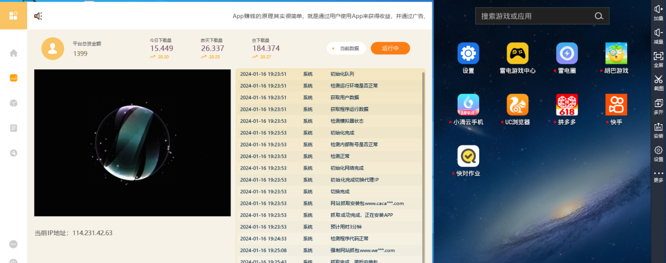Open the document list sidebar icon
The image size is (666, 263).
point(14,128)
